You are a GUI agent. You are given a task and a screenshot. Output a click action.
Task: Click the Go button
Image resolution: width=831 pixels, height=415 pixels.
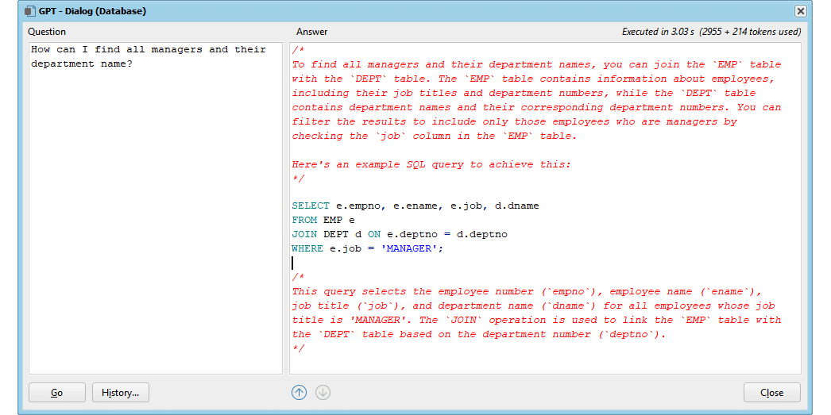coord(56,392)
